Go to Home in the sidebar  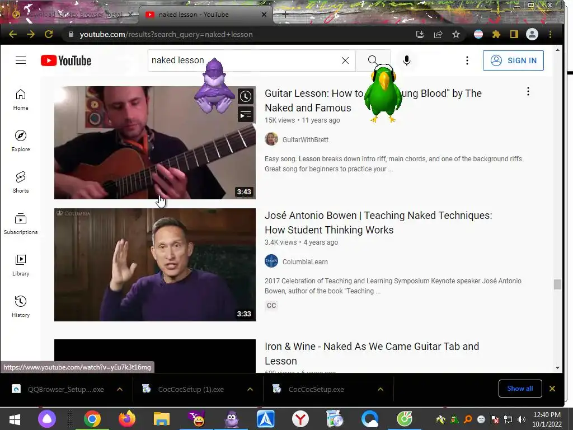point(21,100)
